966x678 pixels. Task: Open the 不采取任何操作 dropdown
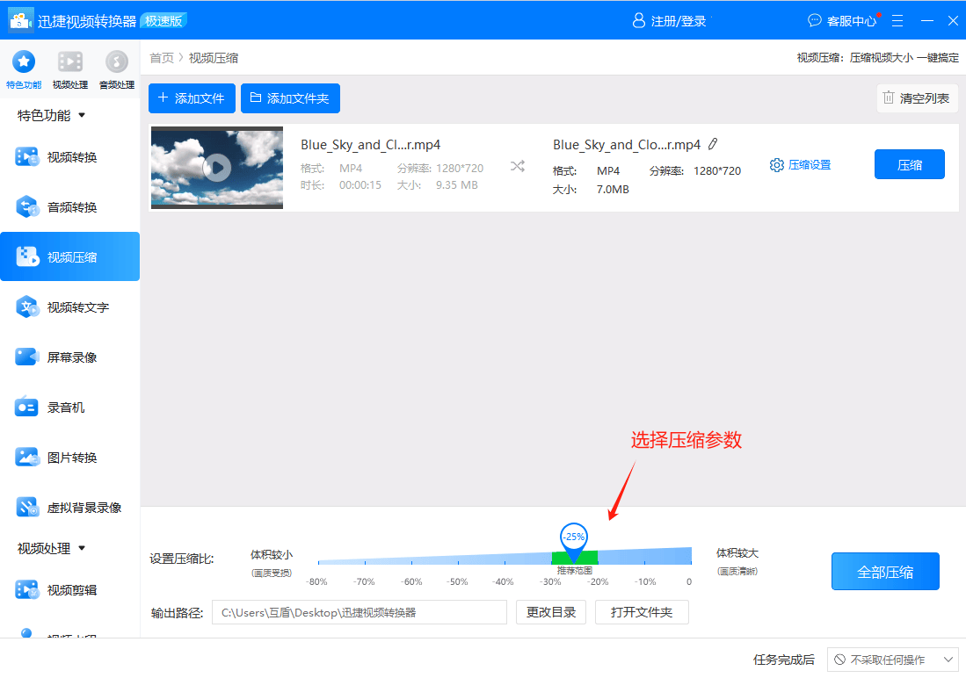(893, 660)
